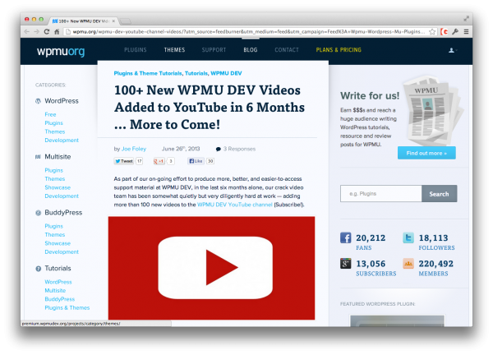Open Multisite under Tutorials category
The width and height of the screenshot is (493, 355).
click(x=55, y=291)
